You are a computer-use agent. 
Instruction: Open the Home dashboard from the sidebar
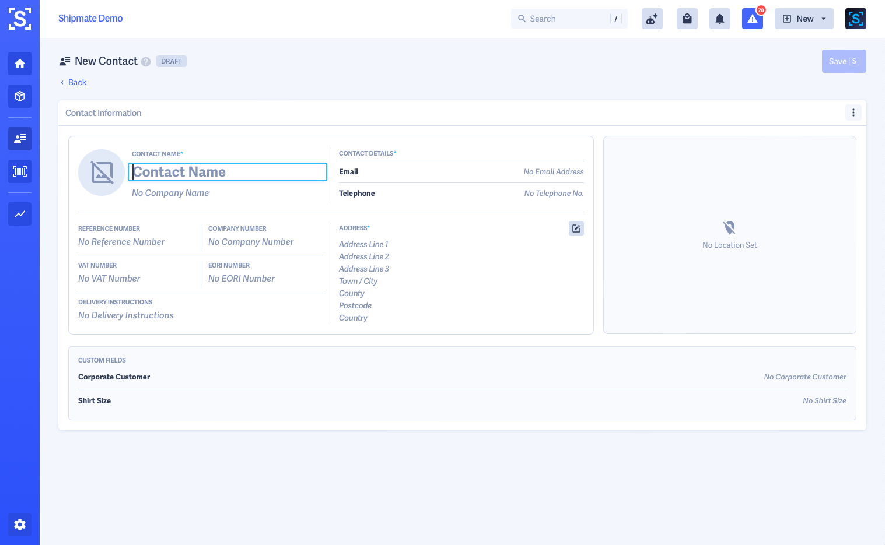coord(19,64)
